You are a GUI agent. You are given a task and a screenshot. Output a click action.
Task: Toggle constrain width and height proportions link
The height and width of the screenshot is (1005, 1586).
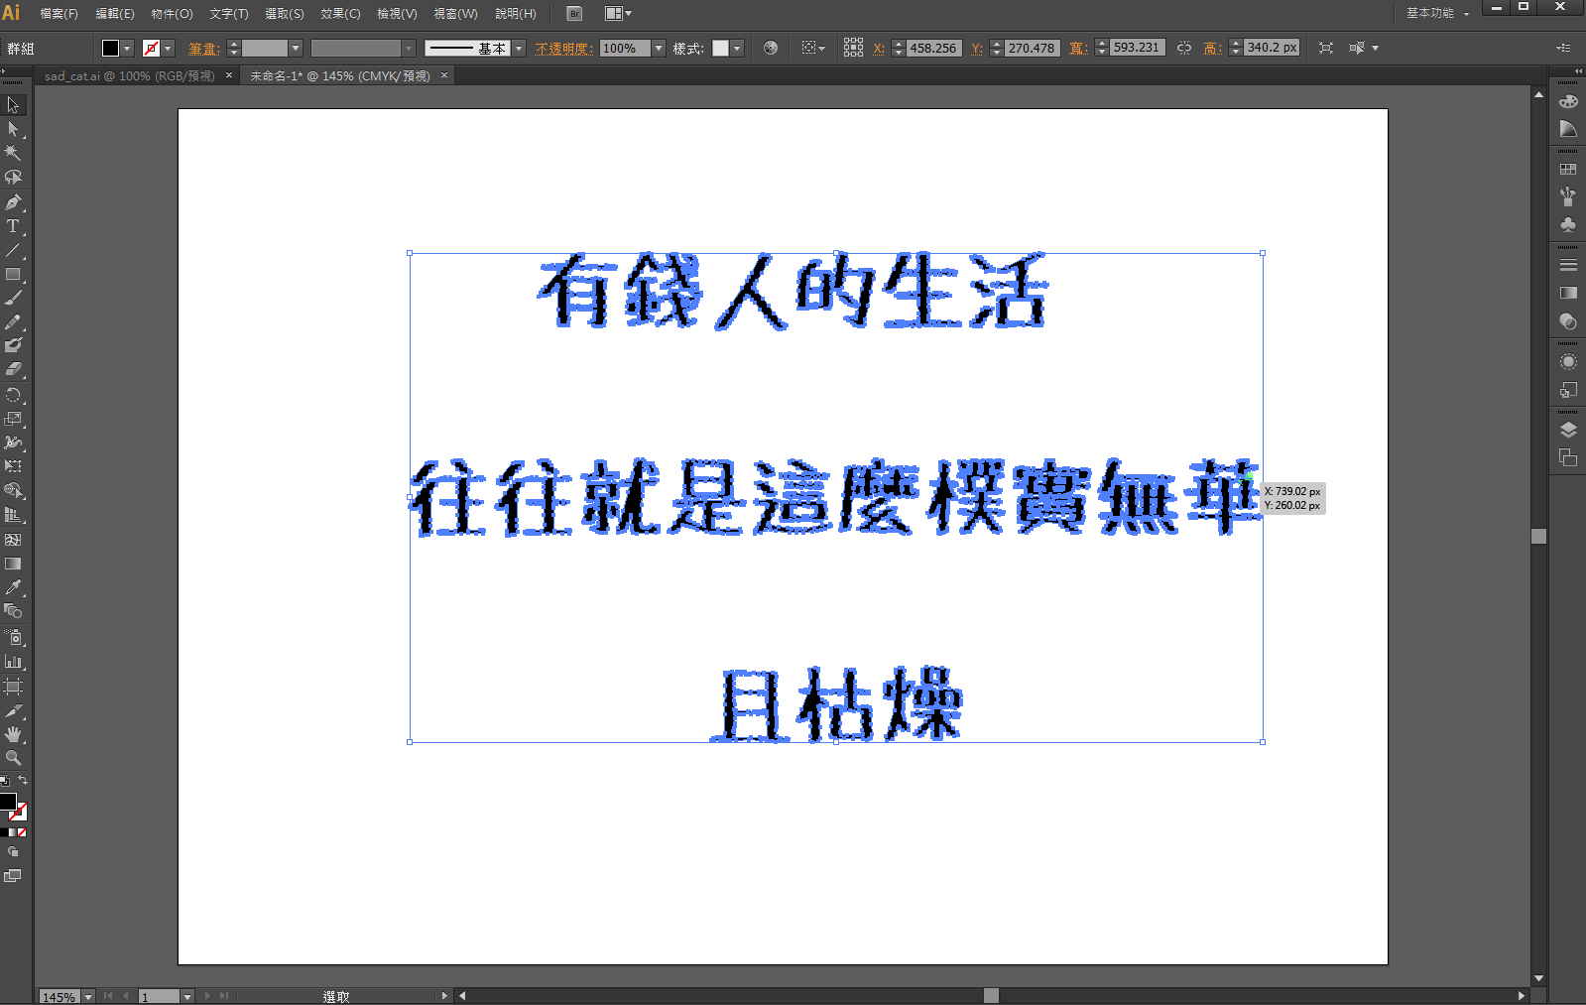coord(1184,48)
